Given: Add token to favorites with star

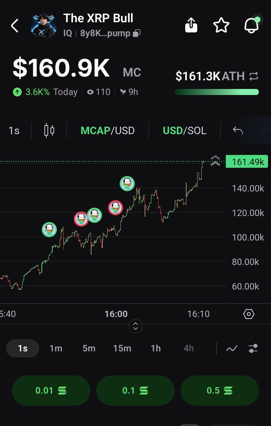Looking at the screenshot, I should pos(221,25).
